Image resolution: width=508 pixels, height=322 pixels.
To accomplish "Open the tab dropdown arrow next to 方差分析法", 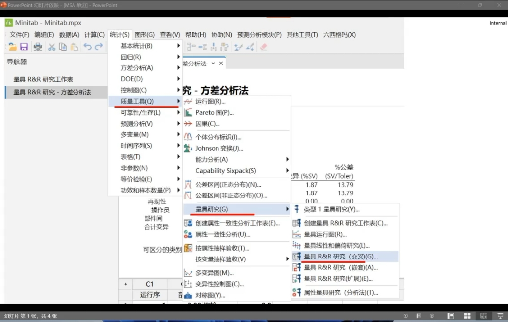I will [x=215, y=63].
